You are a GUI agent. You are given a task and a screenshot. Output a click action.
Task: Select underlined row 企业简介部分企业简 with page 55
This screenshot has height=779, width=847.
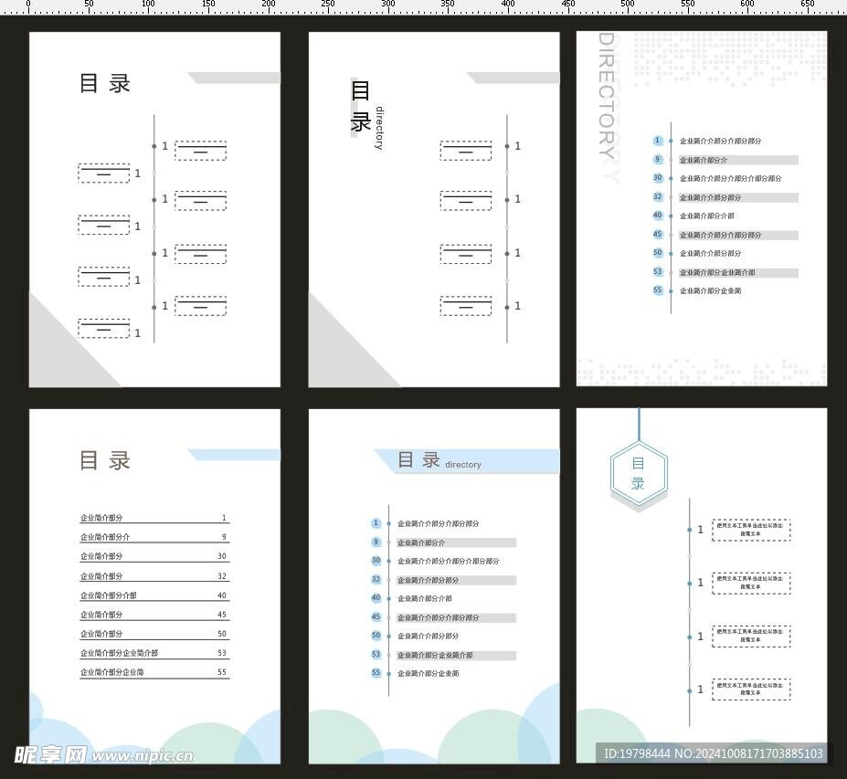click(x=154, y=673)
